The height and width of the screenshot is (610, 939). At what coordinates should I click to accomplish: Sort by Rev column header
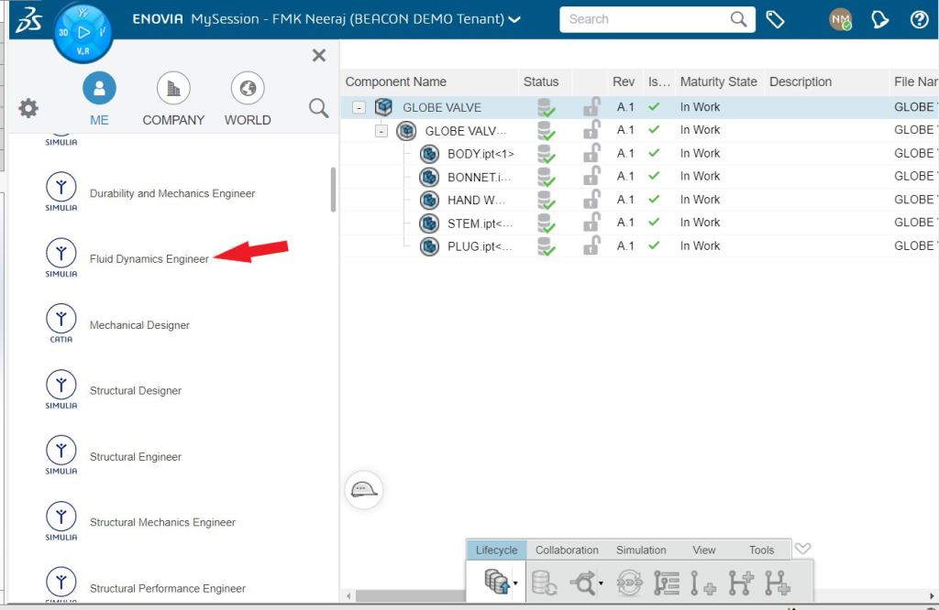tap(624, 82)
